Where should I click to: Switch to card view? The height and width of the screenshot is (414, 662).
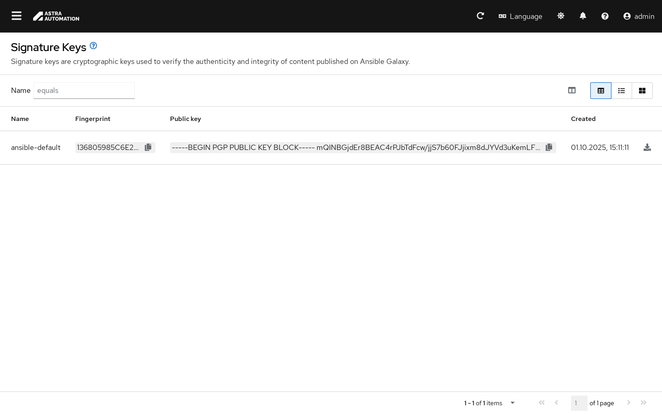point(642,91)
